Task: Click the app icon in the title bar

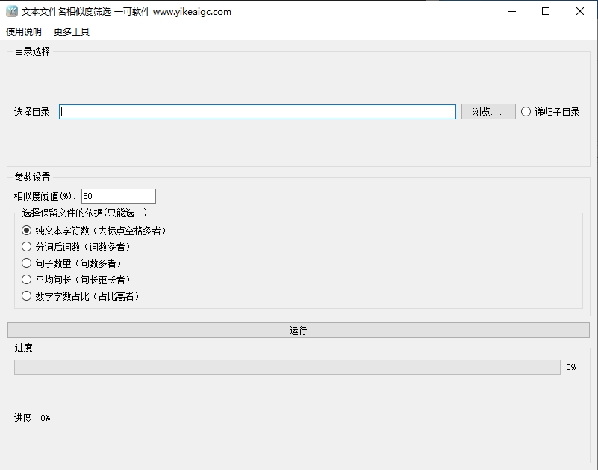Action: [x=11, y=11]
